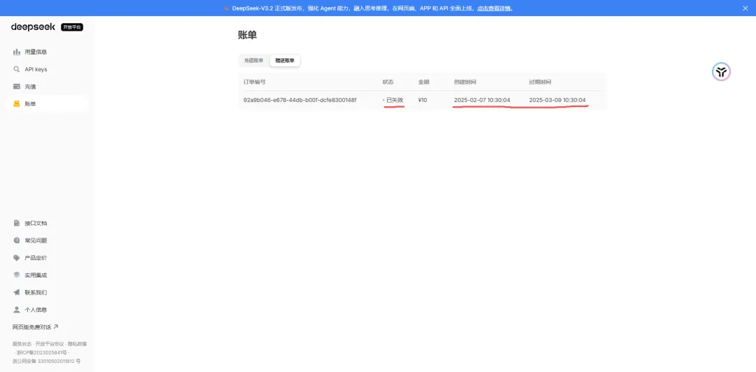The image size is (756, 372).
Task: Open the 服务状态 footer link
Action: 22,344
